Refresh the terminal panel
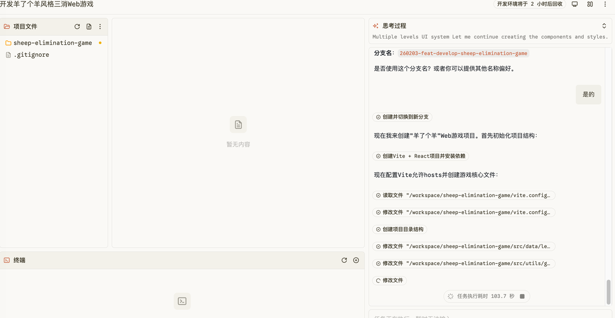 pos(344,260)
